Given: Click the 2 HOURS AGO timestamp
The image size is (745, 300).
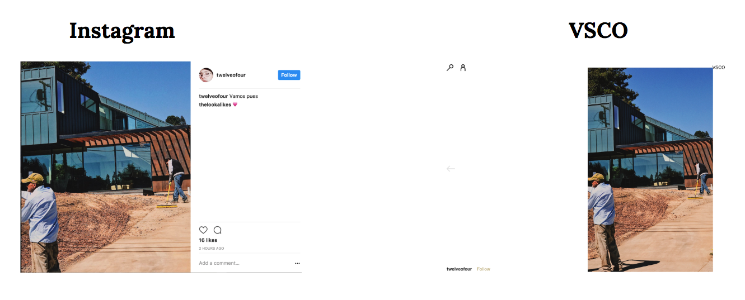Looking at the screenshot, I should coord(212,249).
